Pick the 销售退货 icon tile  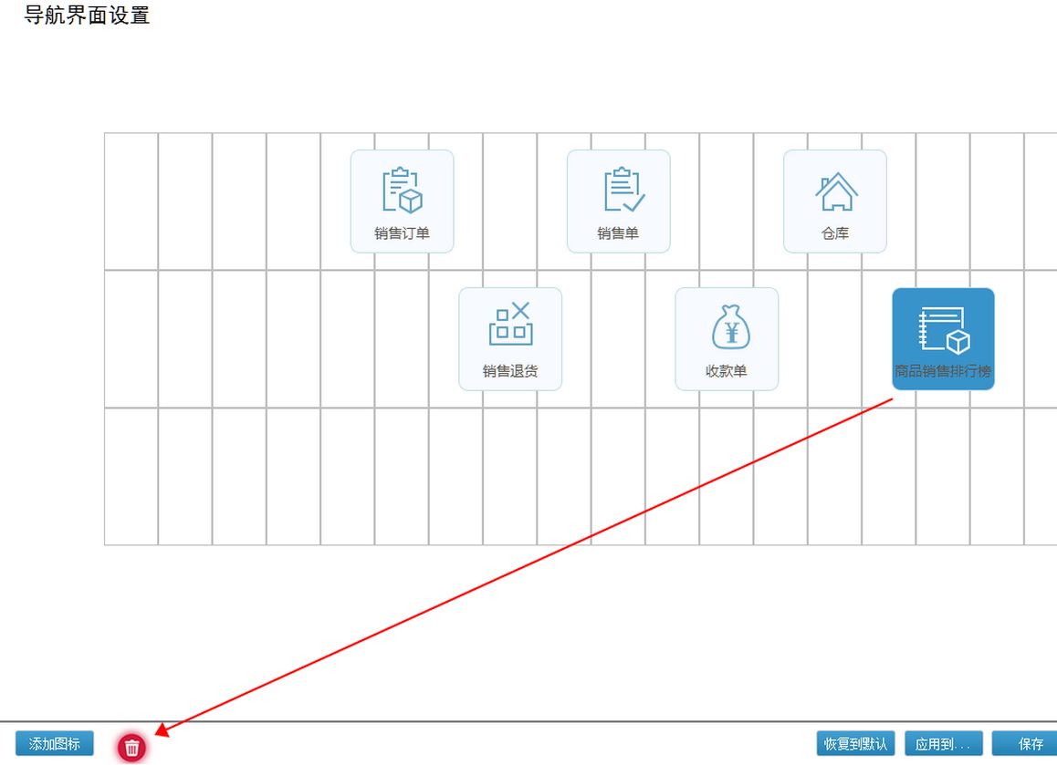tap(509, 338)
